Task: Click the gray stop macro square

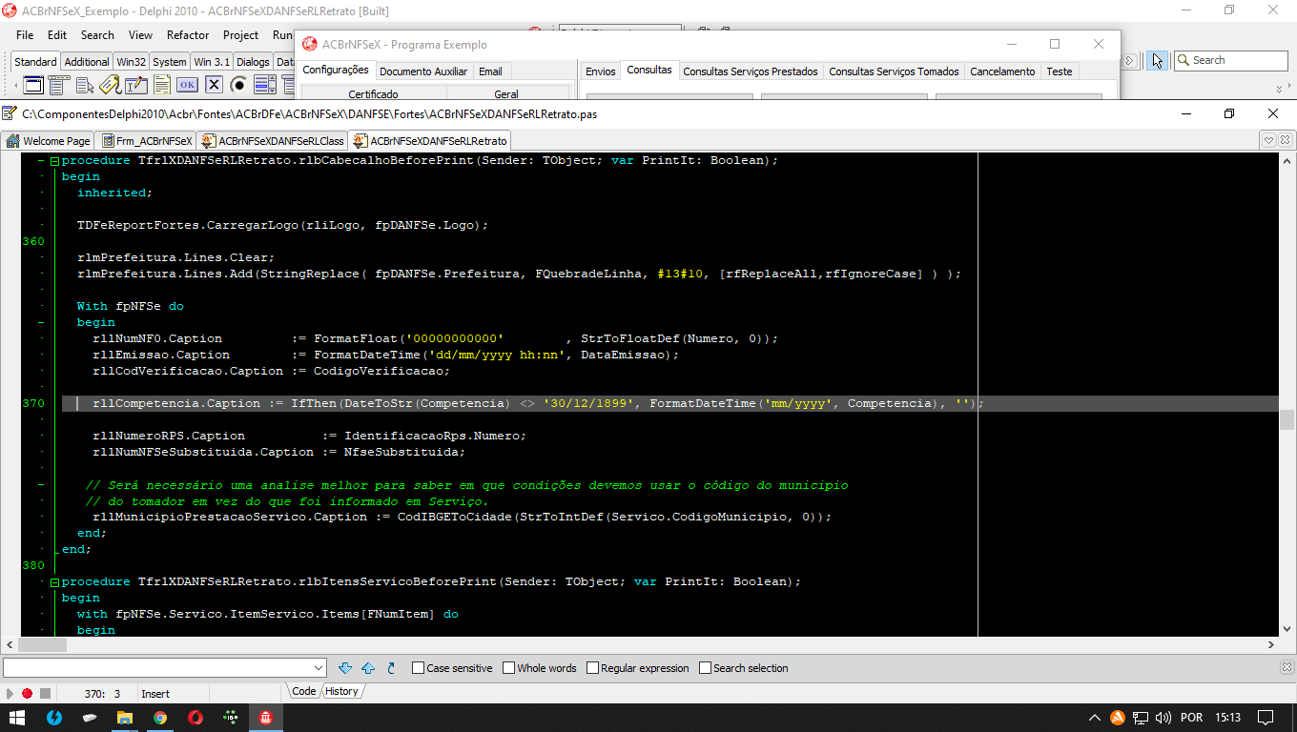Action: [45, 694]
